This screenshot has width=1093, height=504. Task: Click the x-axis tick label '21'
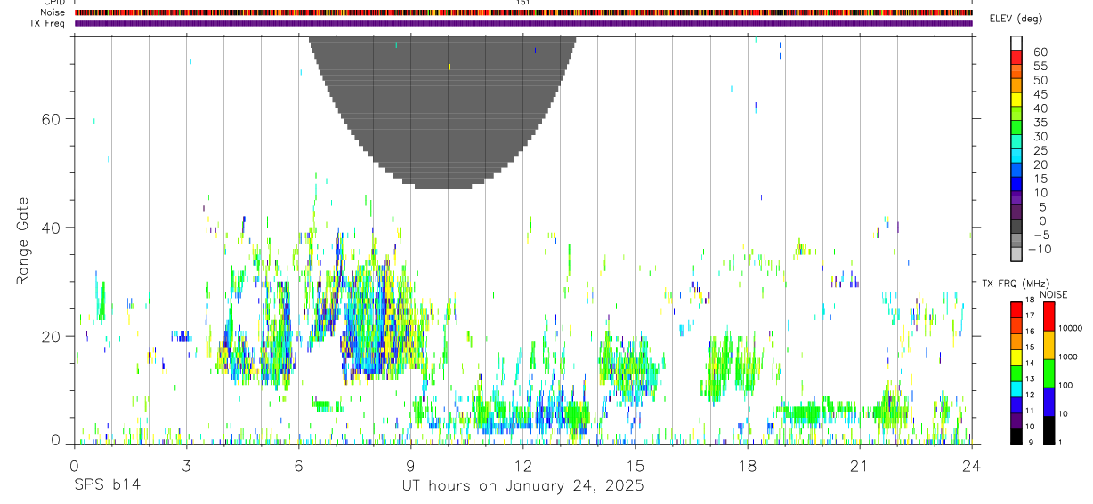click(860, 466)
